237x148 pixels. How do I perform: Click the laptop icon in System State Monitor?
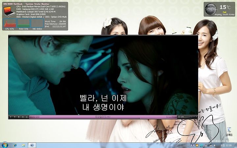[x=9, y=12]
